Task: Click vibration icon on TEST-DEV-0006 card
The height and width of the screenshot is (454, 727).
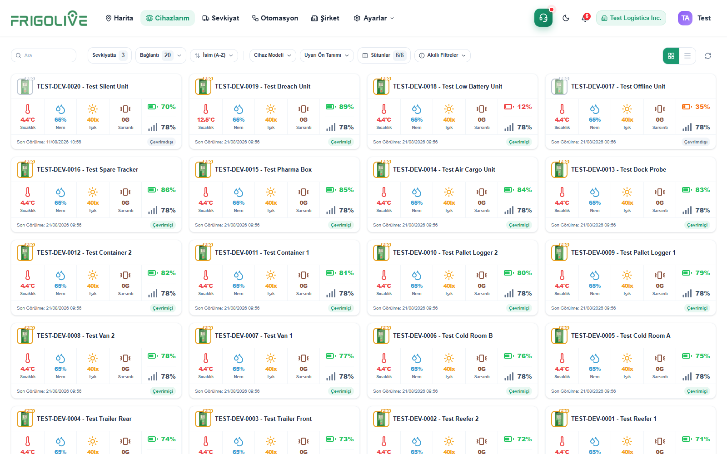Action: (x=482, y=358)
